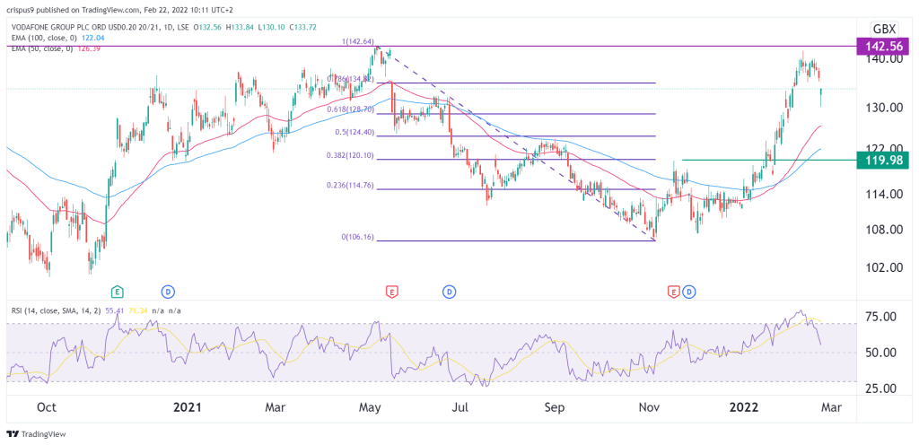The image size is (919, 445).
Task: Click the 25.00 RSI axis value
Action: (x=881, y=388)
